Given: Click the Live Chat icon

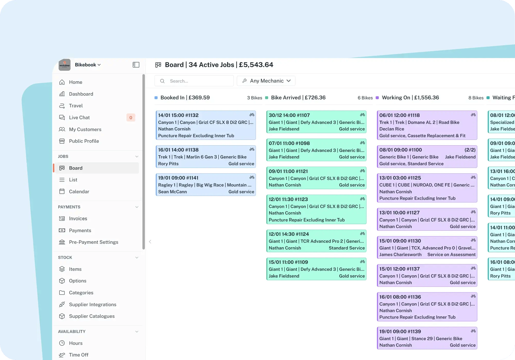Looking at the screenshot, I should click(62, 118).
